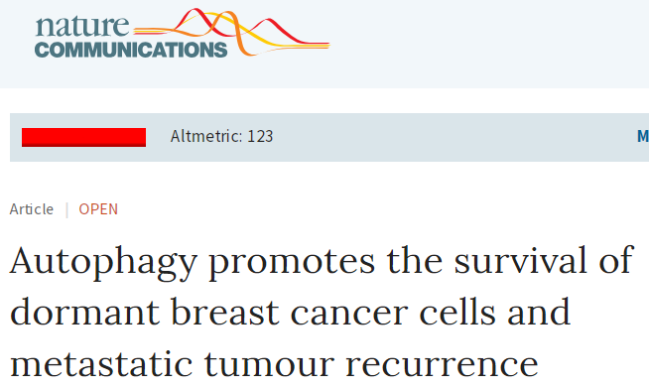Click the colorful wave graphic in logo

point(232,32)
